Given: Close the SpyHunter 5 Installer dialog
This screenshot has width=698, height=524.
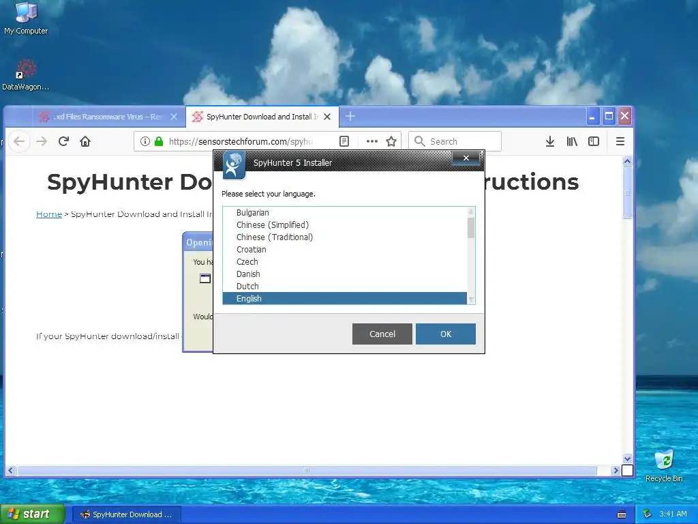Looking at the screenshot, I should point(466,158).
